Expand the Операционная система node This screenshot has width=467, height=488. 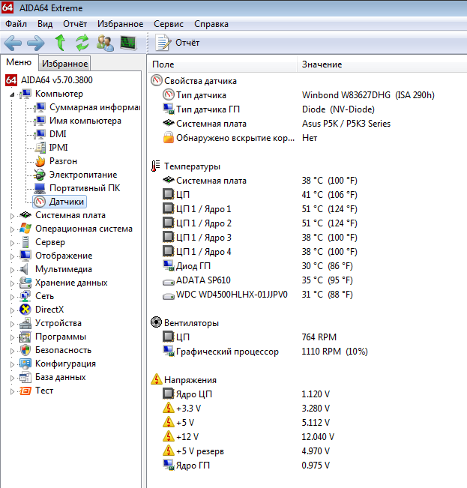12,229
